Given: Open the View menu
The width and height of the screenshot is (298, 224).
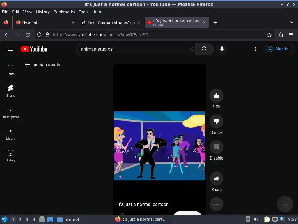Looking at the screenshot, I should tap(28, 12).
